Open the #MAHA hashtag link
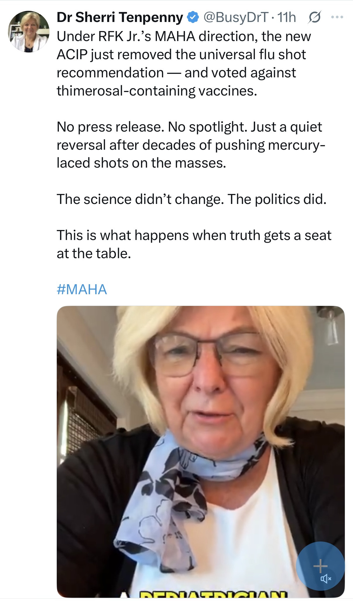 pos(82,290)
